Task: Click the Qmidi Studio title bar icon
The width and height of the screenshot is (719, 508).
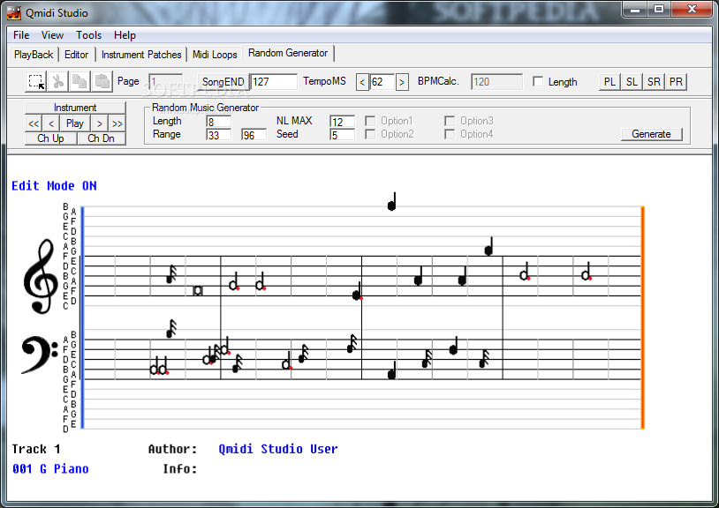Action: [14, 13]
